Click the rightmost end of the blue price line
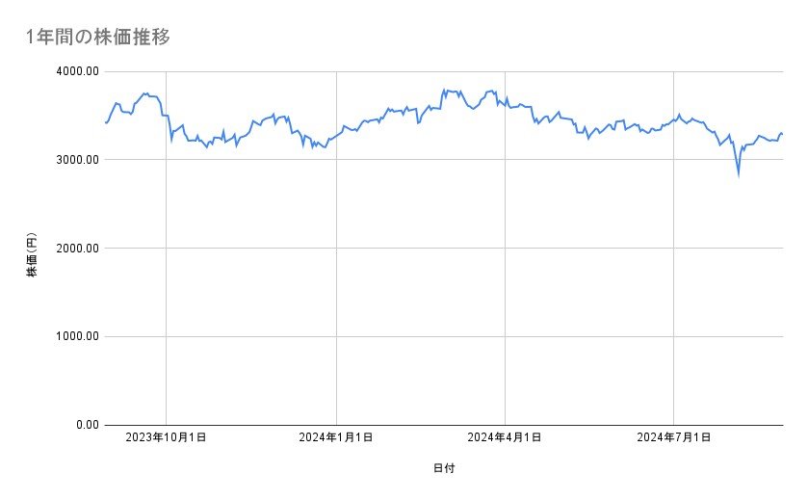The width and height of the screenshot is (808, 500). pos(782,134)
